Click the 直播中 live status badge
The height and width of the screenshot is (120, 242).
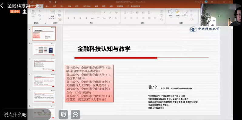(15, 12)
